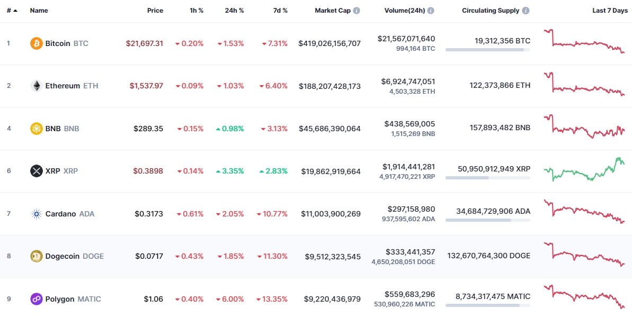
Task: Click BNB 24h change 0.98%
Action: click(x=230, y=129)
